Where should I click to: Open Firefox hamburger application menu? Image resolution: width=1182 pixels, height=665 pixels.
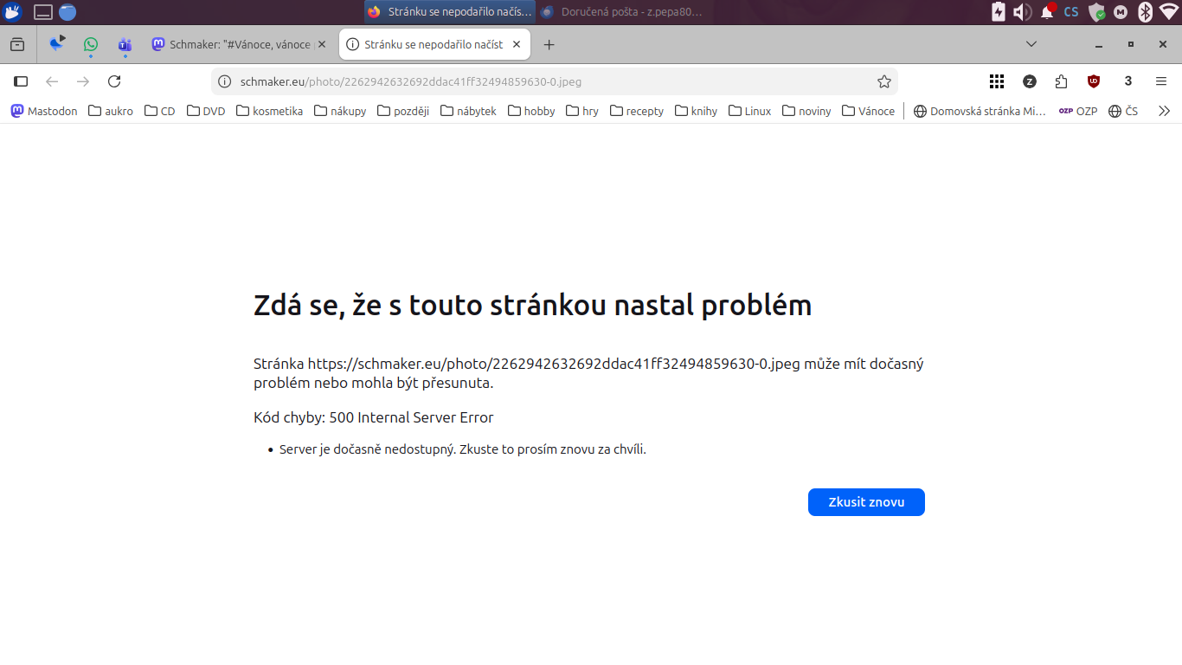tap(1161, 81)
